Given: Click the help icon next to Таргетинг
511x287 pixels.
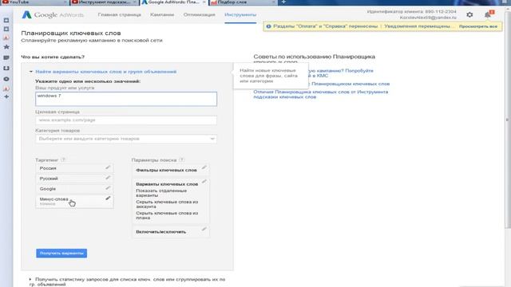Looking at the screenshot, I should pos(63,159).
